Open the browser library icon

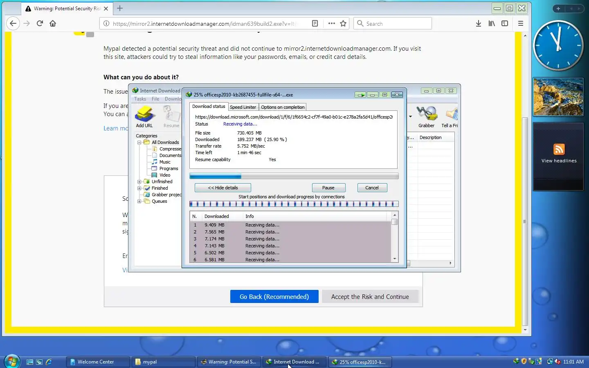[x=492, y=23]
